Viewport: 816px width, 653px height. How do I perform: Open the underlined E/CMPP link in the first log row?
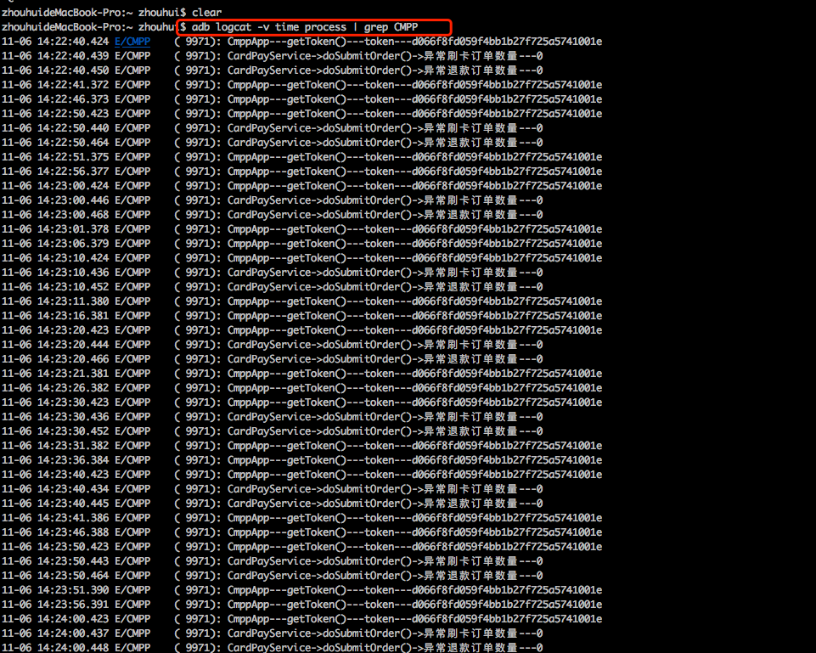click(132, 42)
